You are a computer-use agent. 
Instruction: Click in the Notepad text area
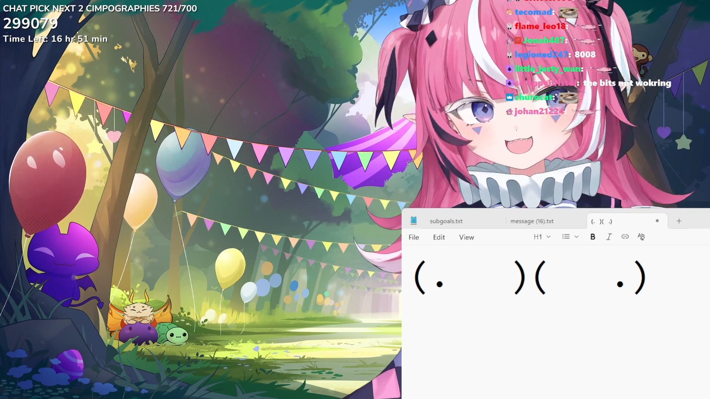point(555,332)
